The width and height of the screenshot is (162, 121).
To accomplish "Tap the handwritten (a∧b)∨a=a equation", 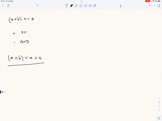I will (25, 58).
